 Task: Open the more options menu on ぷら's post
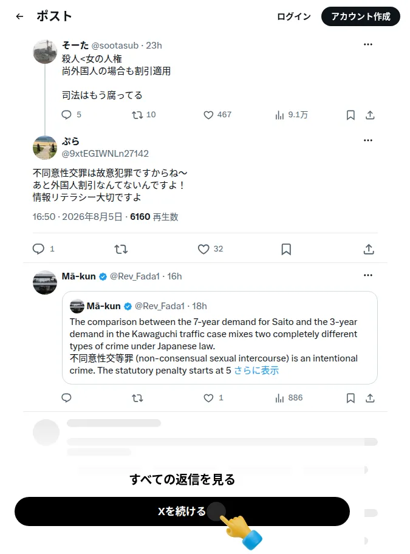click(368, 140)
